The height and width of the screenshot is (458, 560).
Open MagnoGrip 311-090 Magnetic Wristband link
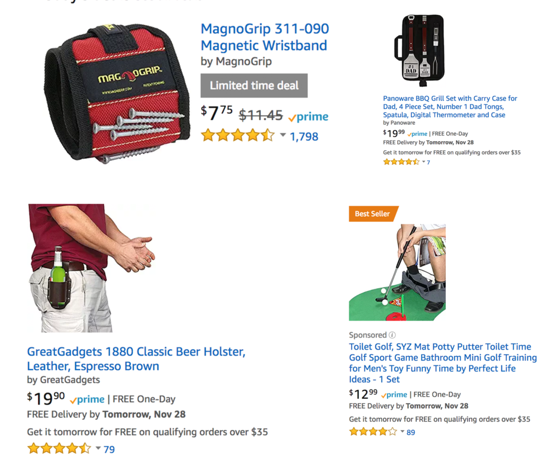point(265,37)
